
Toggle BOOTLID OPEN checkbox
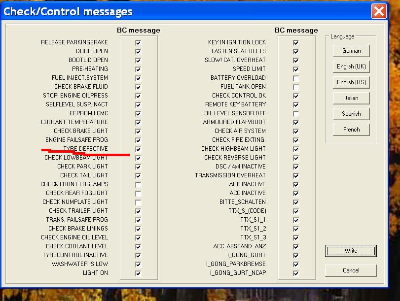[138, 61]
